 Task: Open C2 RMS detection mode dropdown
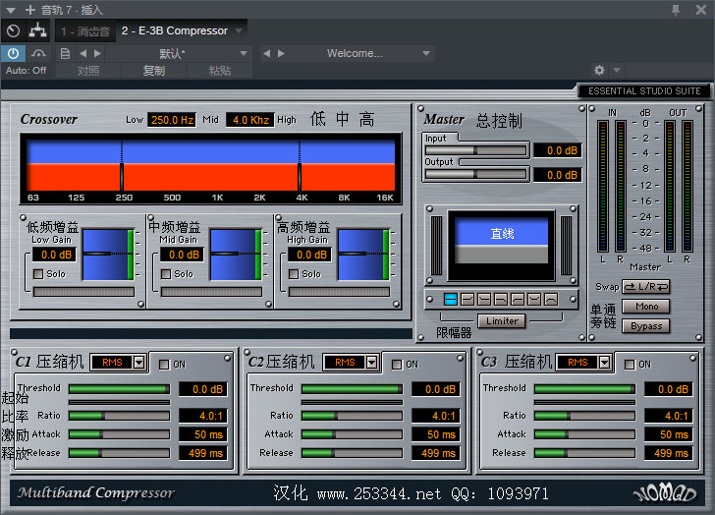(x=372, y=363)
